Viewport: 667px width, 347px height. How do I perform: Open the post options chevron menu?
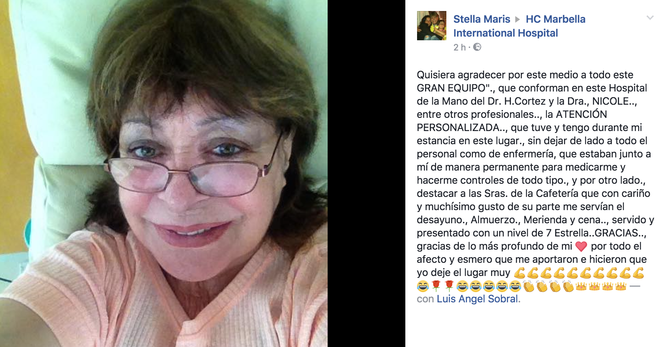(x=650, y=18)
